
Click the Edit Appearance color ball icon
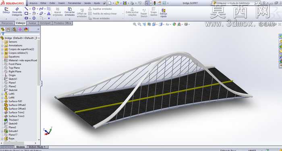click(x=174, y=24)
